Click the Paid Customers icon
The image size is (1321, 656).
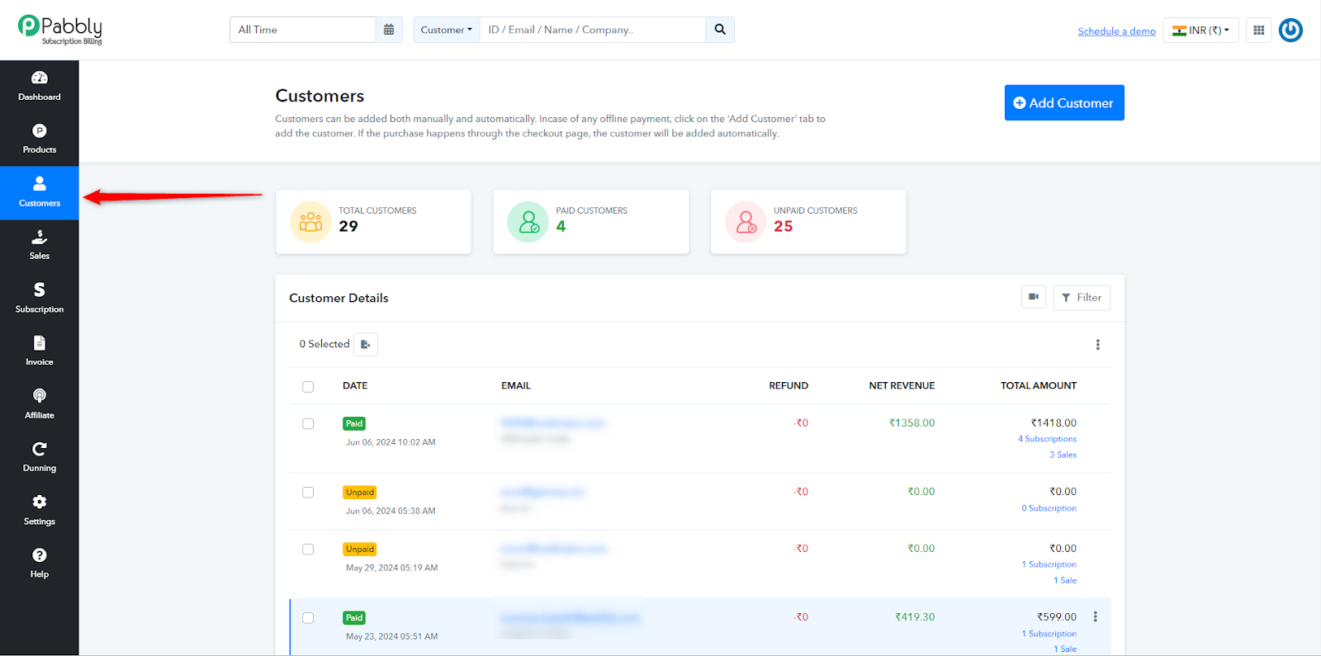click(x=528, y=222)
